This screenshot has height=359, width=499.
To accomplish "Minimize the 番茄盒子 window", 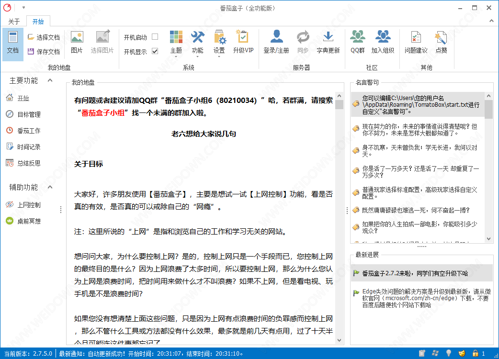I will (460, 8).
